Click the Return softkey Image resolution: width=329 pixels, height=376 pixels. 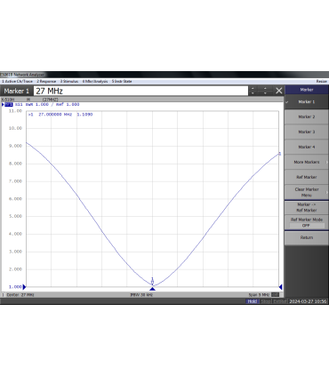pyautogui.click(x=307, y=237)
